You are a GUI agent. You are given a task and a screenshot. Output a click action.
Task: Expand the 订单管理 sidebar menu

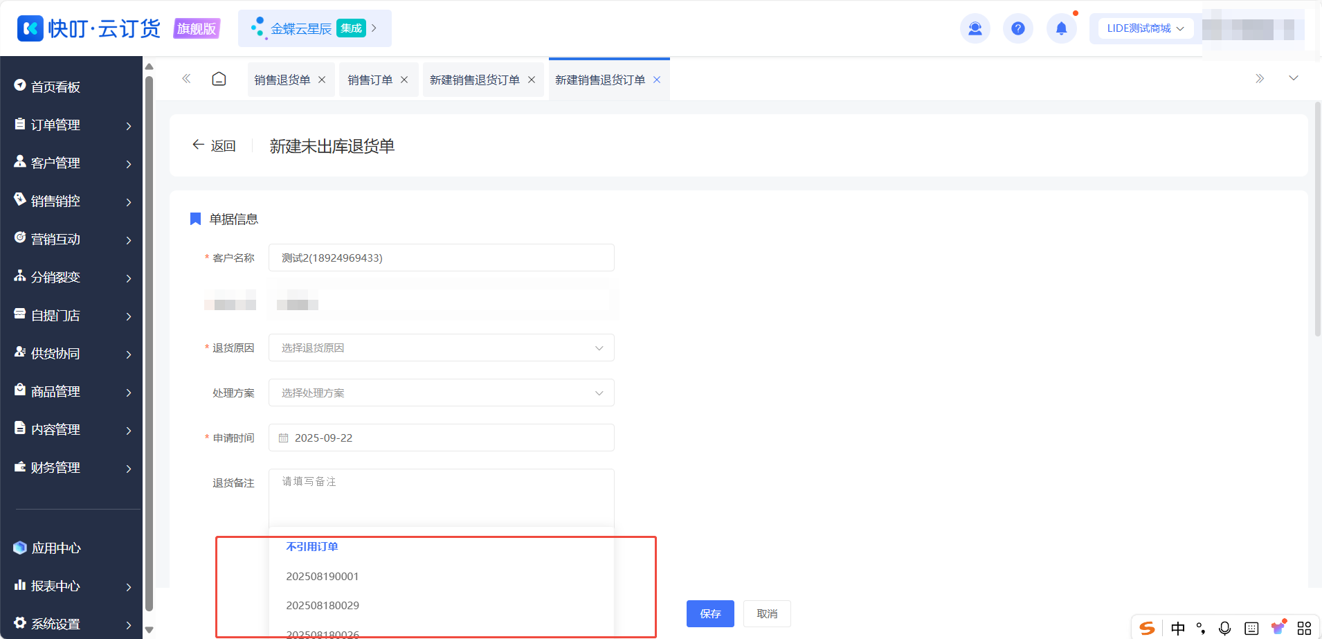71,125
